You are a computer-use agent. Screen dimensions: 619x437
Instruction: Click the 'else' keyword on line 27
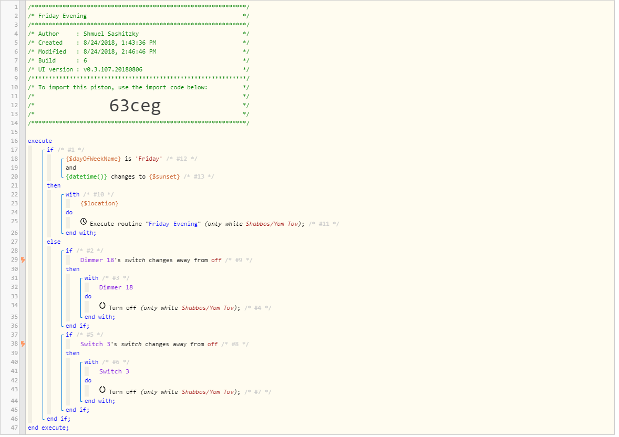coord(54,242)
